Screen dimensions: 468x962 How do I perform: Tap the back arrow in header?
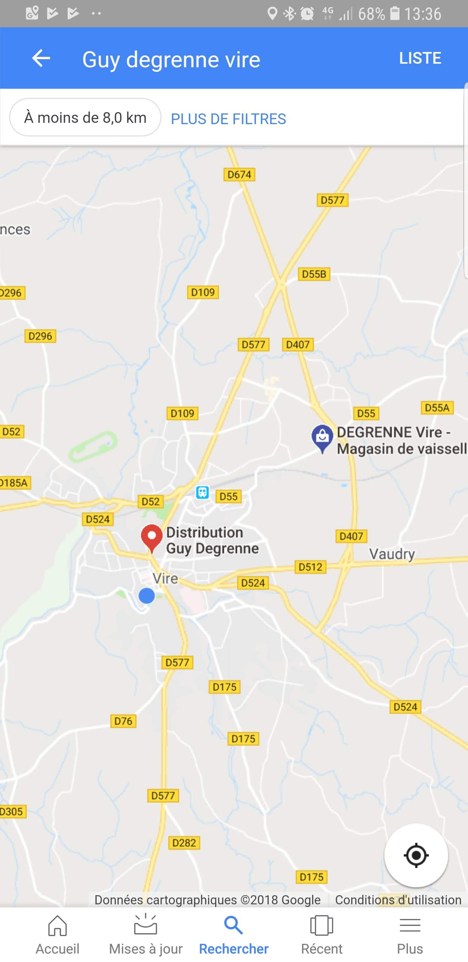tap(41, 58)
